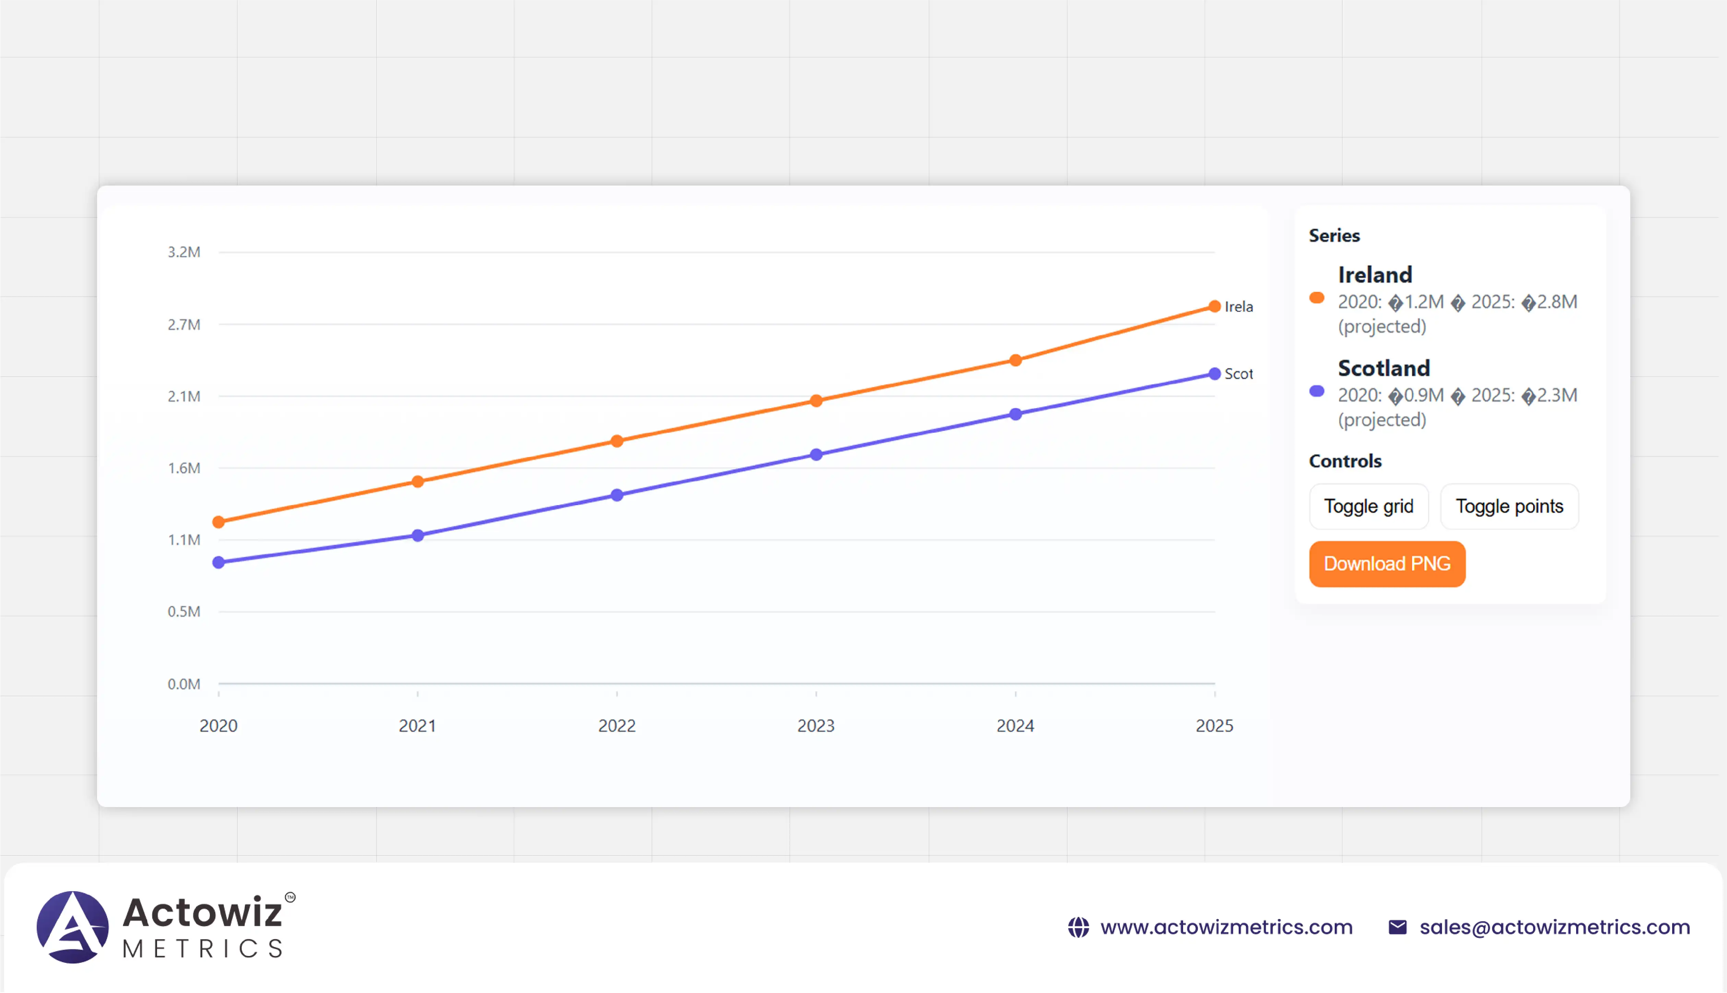Open www.actowizmetrics.com link
This screenshot has width=1727, height=993.
(x=1227, y=927)
